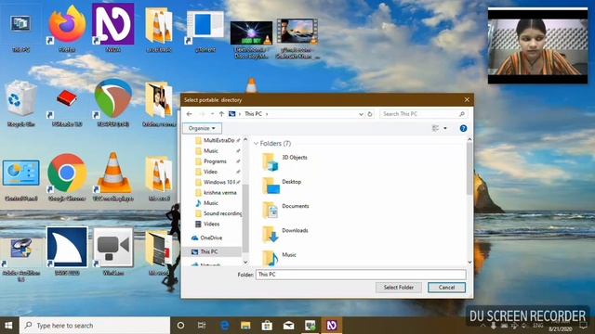Click the Cancel button
Image resolution: width=595 pixels, height=334 pixels.
coord(446,288)
